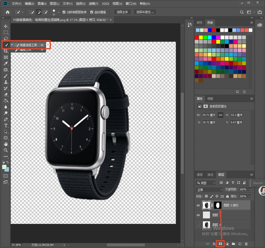Viewport: 265px width, 248px height.
Task: Toggle 对所有图层取样 checkbox
Action: (64, 12)
